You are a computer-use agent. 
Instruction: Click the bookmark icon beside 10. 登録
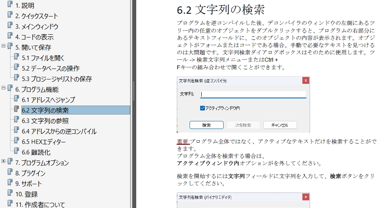[x=10, y=193]
